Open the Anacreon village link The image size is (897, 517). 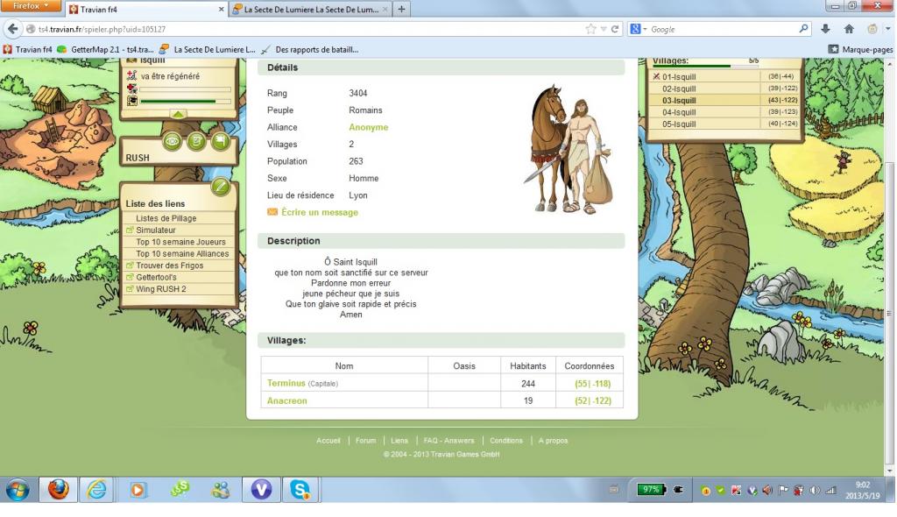click(287, 400)
